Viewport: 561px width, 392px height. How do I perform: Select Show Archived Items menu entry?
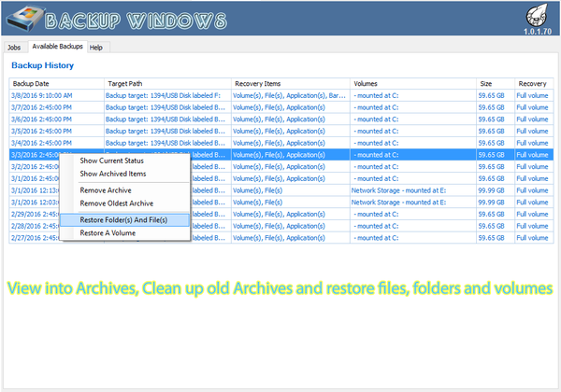113,174
